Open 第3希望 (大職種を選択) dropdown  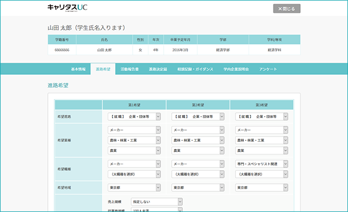(262, 174)
